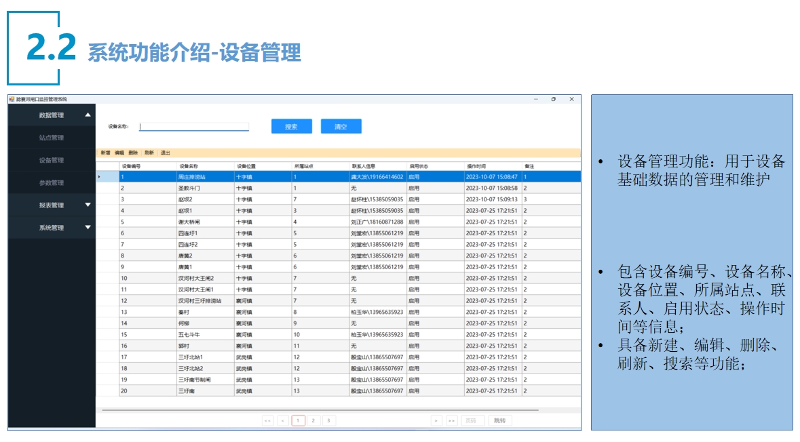Collapse the 数据管理 menu section
The height and width of the screenshot is (442, 800).
[x=88, y=115]
